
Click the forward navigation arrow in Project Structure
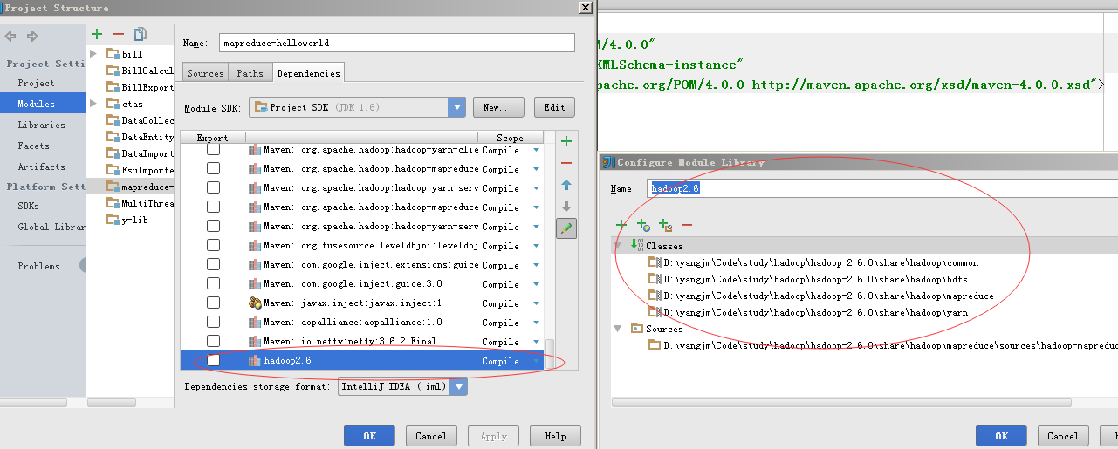coord(32,36)
